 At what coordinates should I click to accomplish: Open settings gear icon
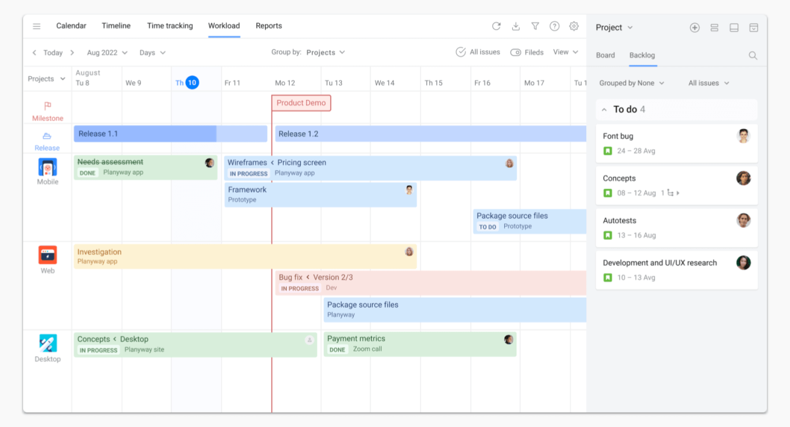pos(573,26)
